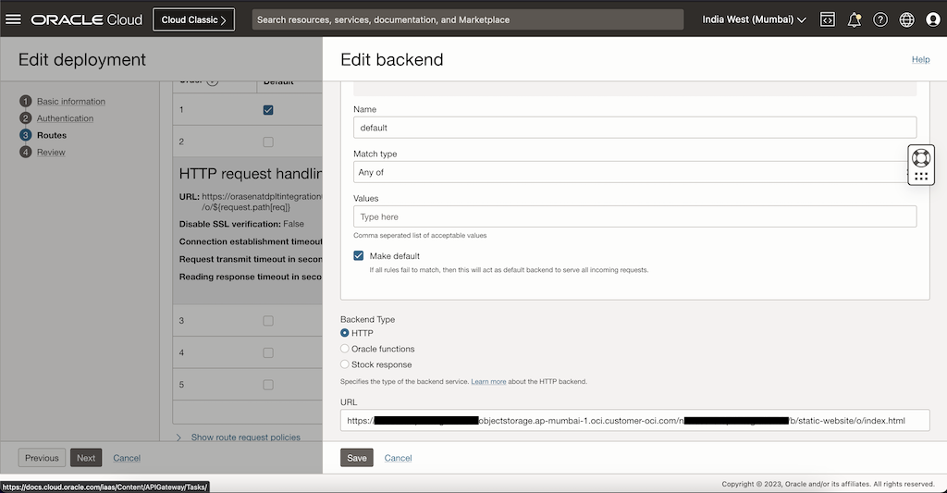
Task: Select the Routes step
Action: click(x=52, y=135)
